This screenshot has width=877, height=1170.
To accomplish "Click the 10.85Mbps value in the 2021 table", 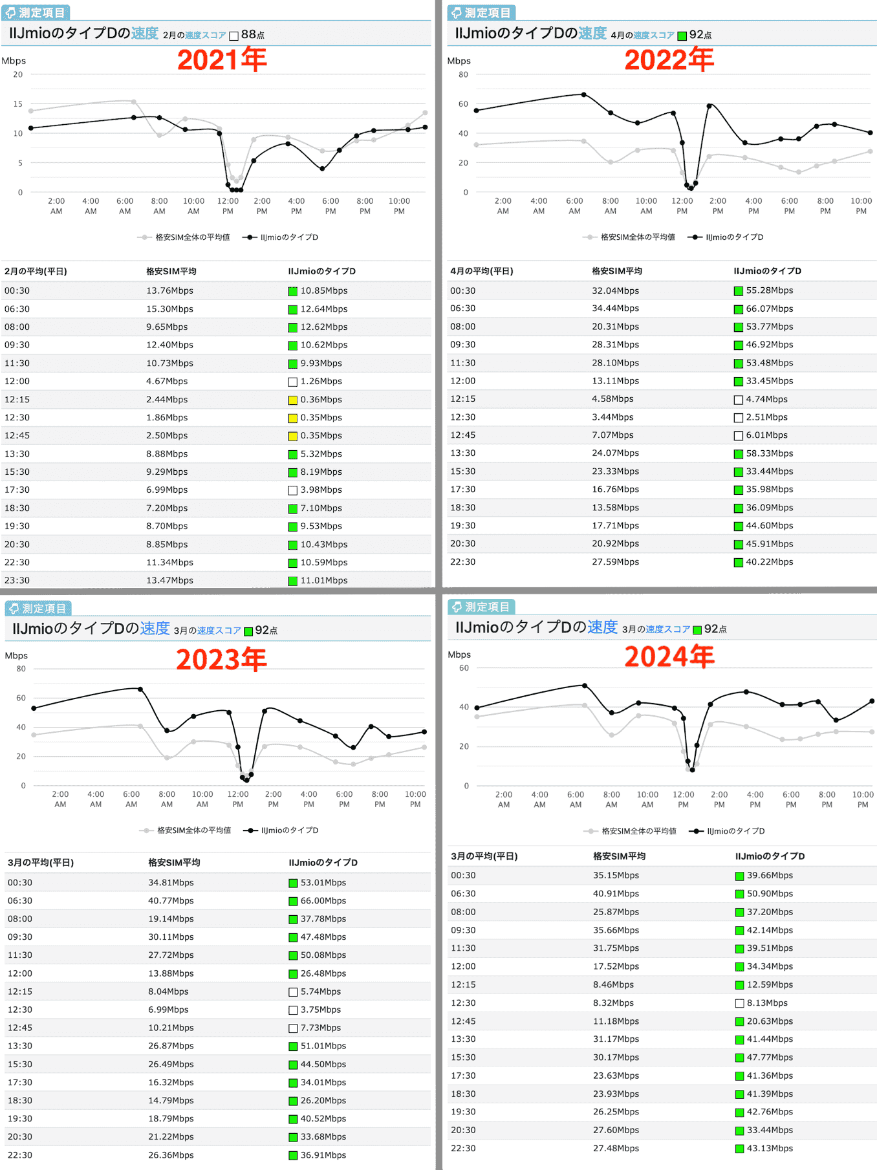I will click(324, 291).
